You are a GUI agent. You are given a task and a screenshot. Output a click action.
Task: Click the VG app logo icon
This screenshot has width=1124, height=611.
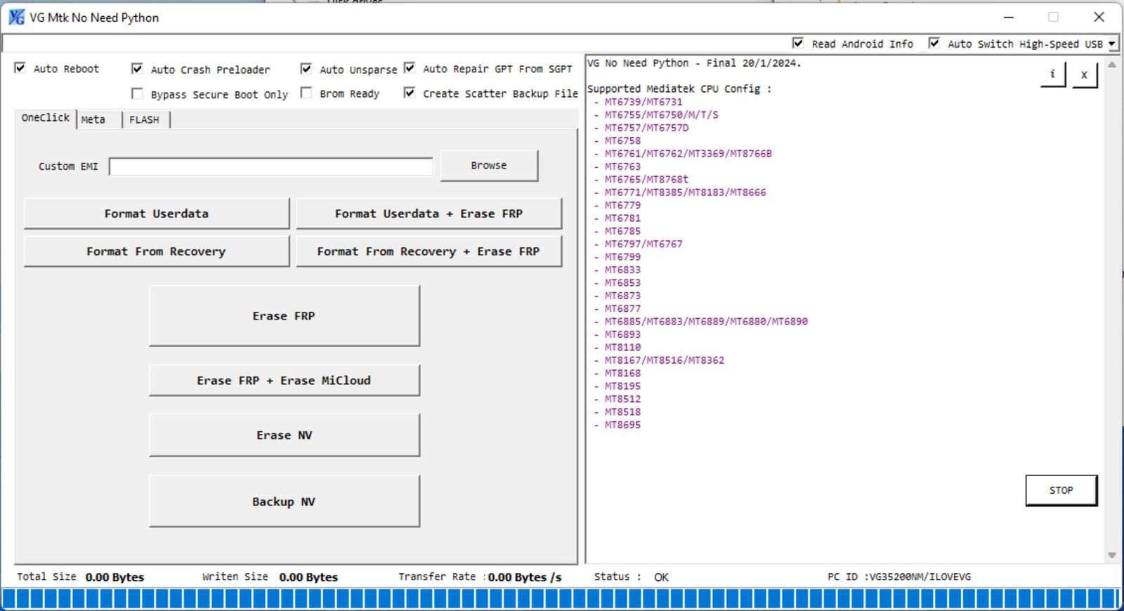(x=15, y=18)
